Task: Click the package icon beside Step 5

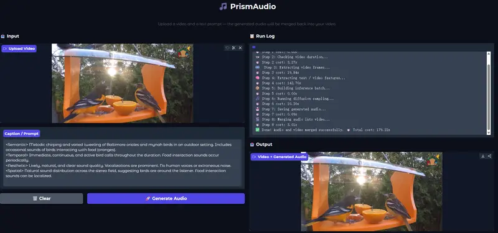Action: [x=258, y=88]
